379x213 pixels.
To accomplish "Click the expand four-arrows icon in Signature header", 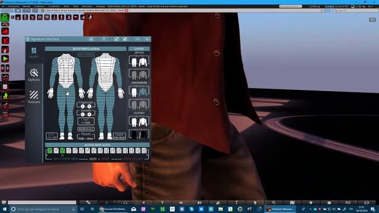I will 125,39.
